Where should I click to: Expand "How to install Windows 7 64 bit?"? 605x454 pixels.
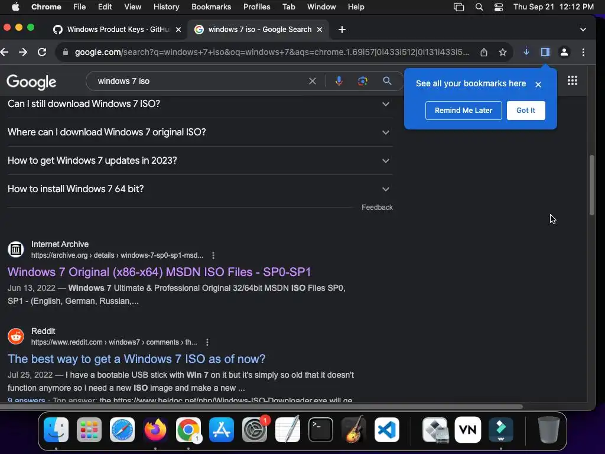pos(200,189)
